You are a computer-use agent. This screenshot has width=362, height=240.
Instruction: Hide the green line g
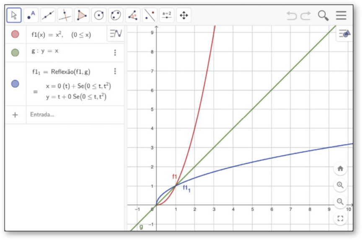(x=15, y=52)
